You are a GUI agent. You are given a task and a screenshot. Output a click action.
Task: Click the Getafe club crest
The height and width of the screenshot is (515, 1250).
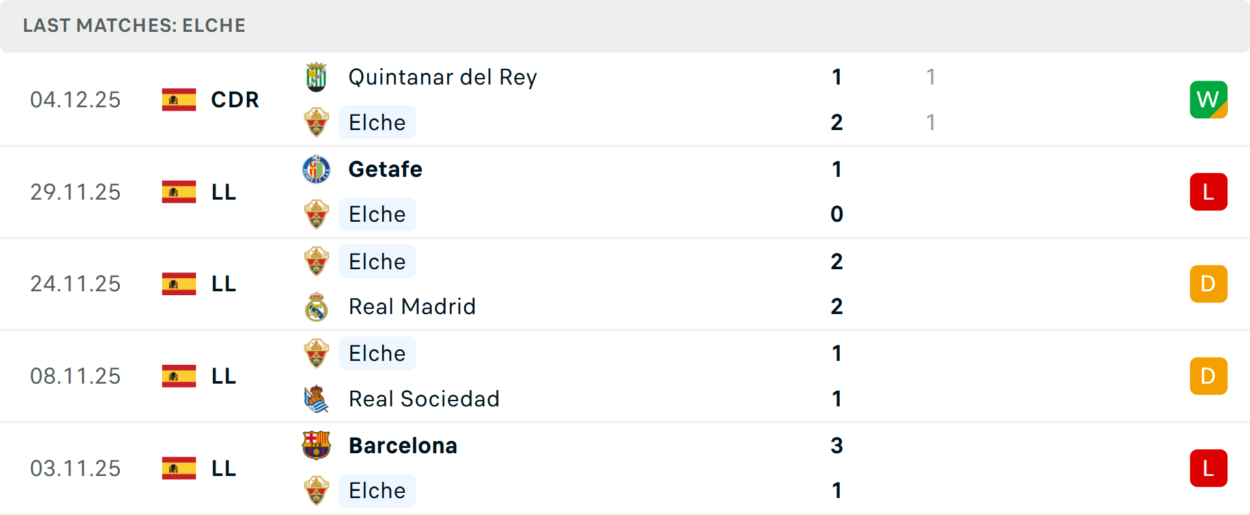coord(316,169)
